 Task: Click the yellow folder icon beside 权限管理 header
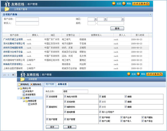[x=22, y=79]
